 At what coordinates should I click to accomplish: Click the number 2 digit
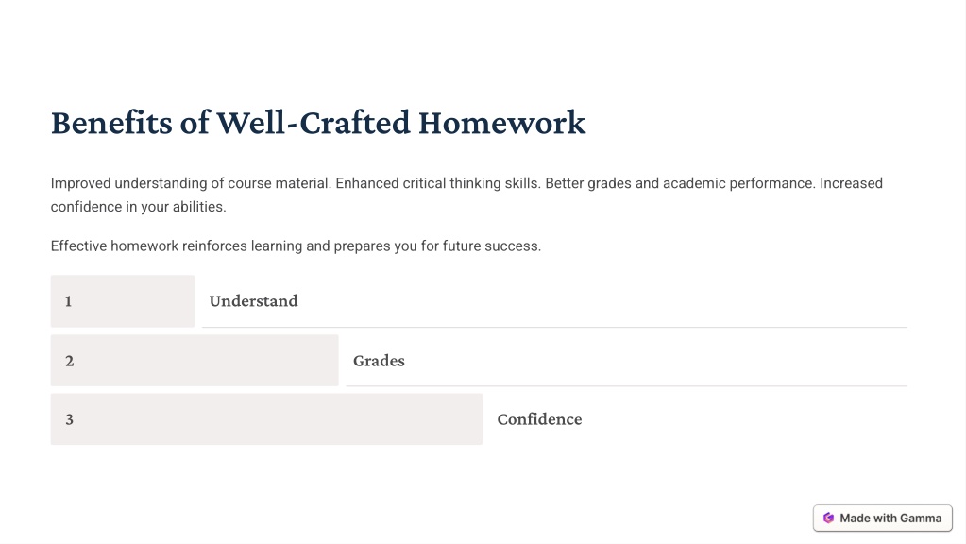[70, 361]
